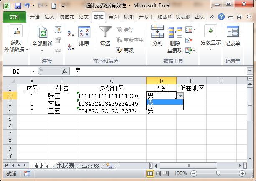Select Normal view button in status bar

(150, 173)
